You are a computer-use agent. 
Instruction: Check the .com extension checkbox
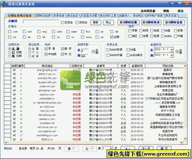[x=10, y=31]
